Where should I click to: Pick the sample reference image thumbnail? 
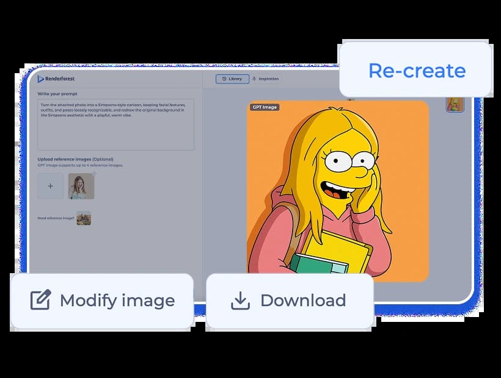(x=84, y=218)
